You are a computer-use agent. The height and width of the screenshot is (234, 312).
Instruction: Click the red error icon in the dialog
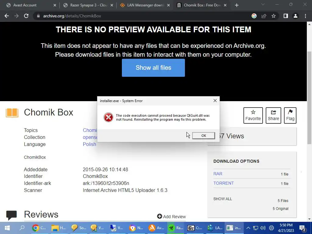(108, 117)
